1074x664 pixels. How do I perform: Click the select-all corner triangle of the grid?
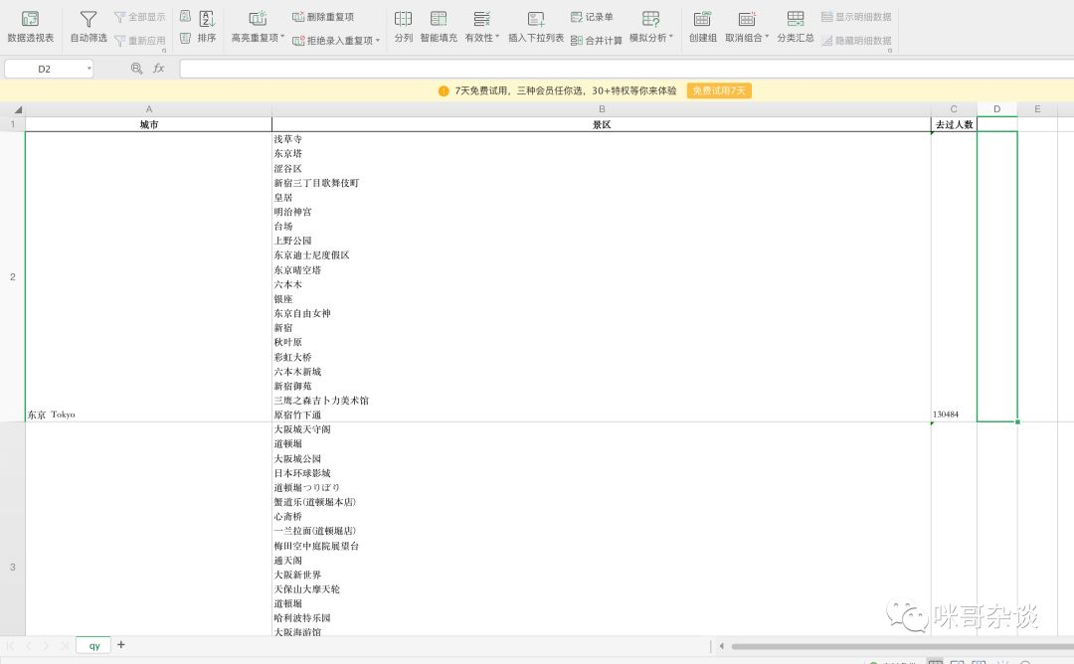(18, 109)
